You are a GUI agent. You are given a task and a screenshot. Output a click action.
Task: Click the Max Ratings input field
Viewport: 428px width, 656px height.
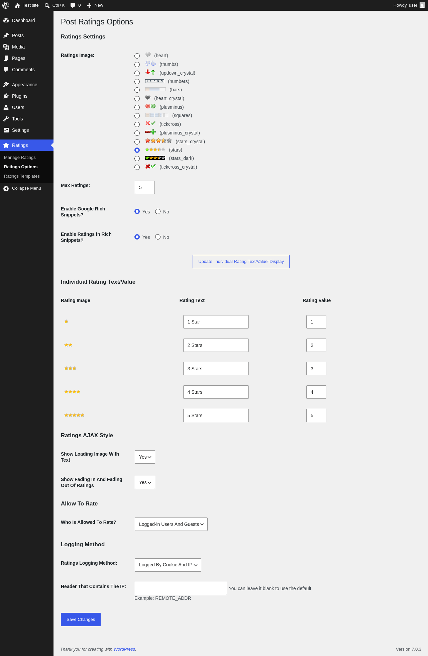(x=145, y=187)
